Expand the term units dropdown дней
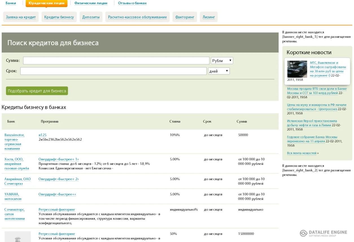This screenshot has width=354, height=242. [219, 71]
